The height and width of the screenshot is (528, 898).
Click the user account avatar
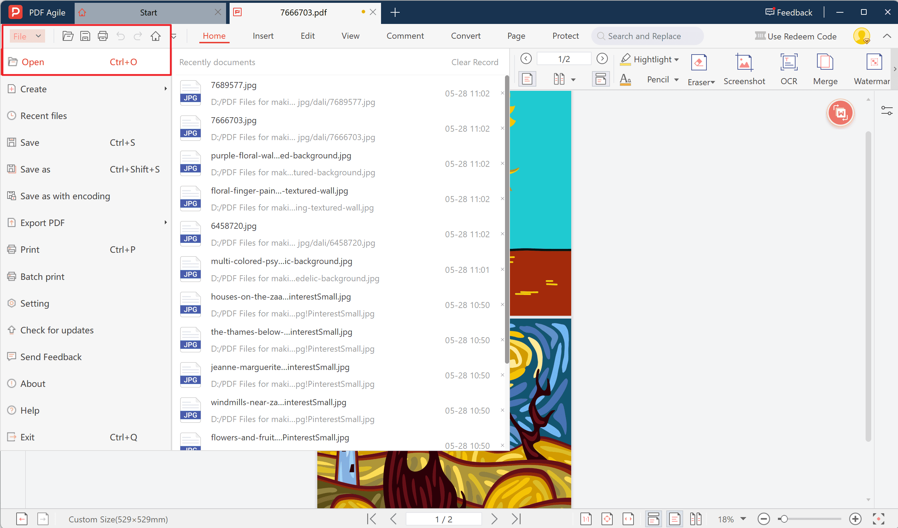[x=862, y=36]
